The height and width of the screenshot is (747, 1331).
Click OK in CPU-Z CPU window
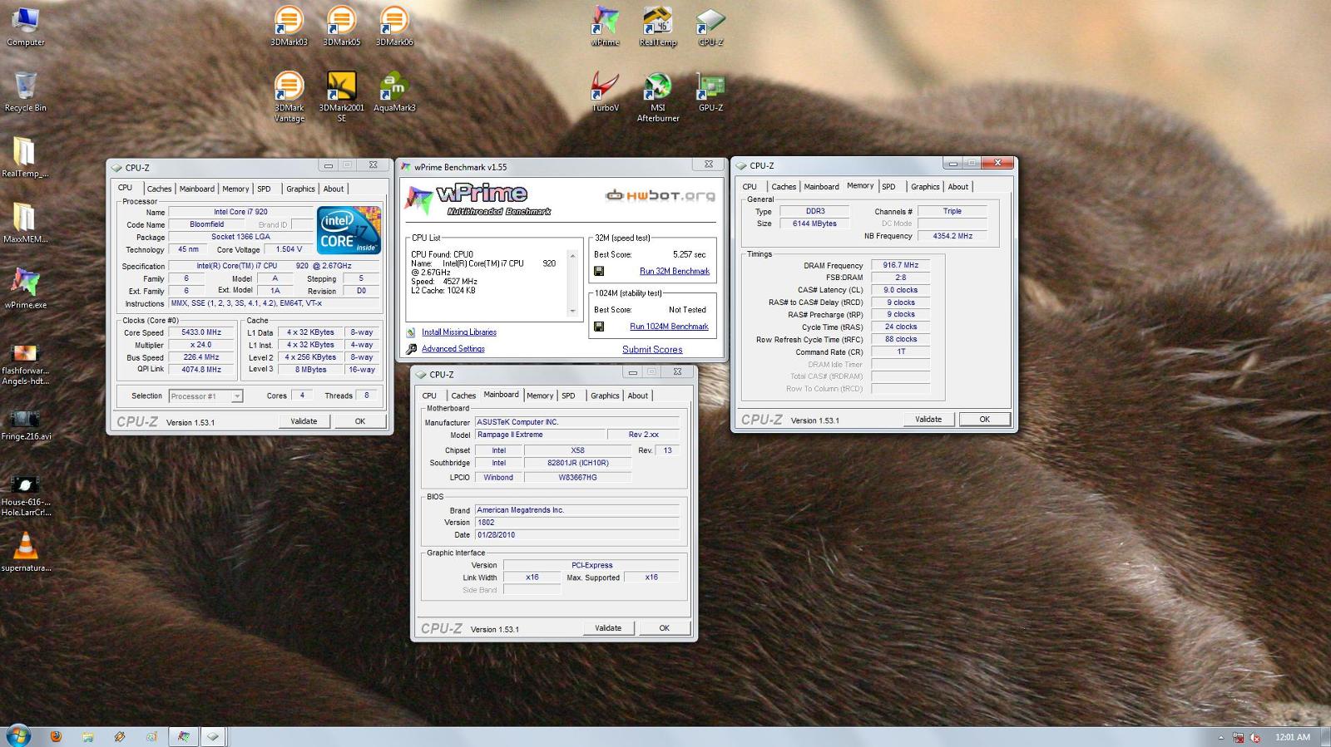[360, 421]
